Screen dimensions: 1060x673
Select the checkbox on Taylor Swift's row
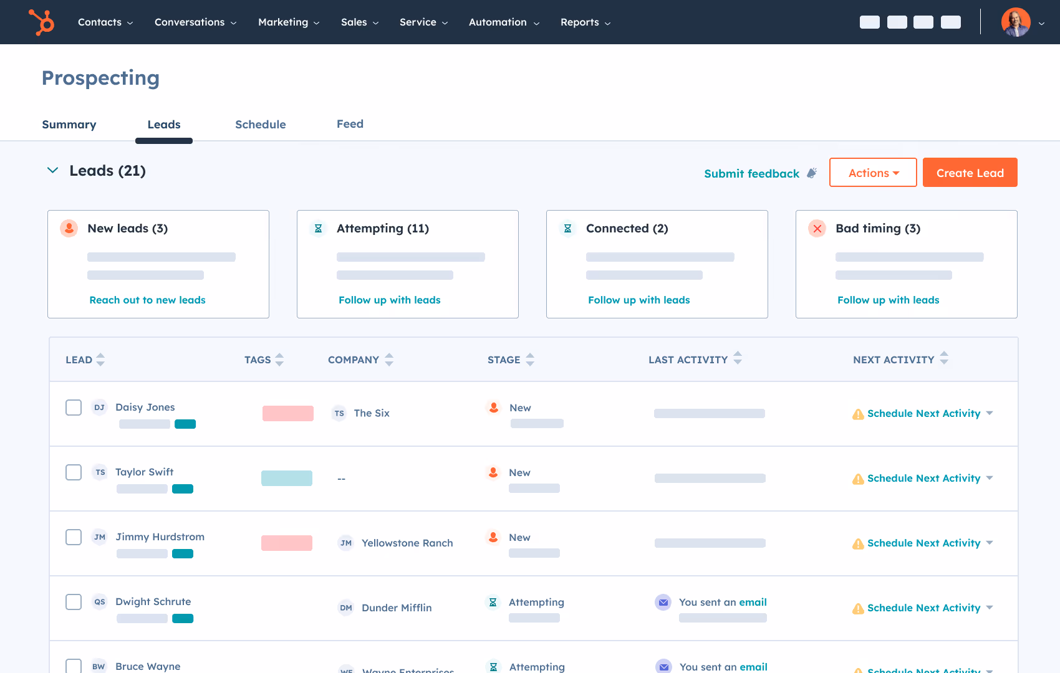coord(73,472)
